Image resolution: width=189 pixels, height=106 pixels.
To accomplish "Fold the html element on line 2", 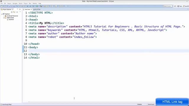I will pyautogui.click(x=27, y=16).
